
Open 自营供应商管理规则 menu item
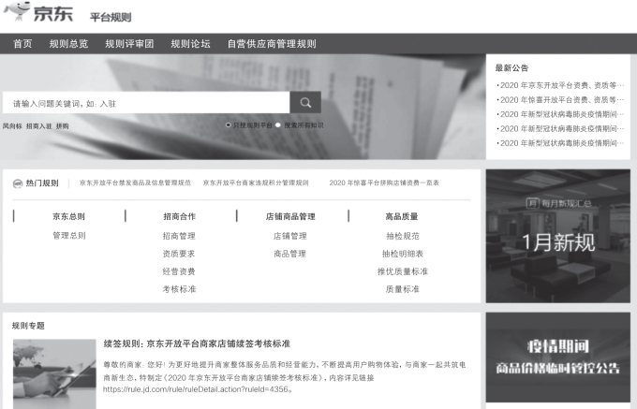pyautogui.click(x=272, y=44)
